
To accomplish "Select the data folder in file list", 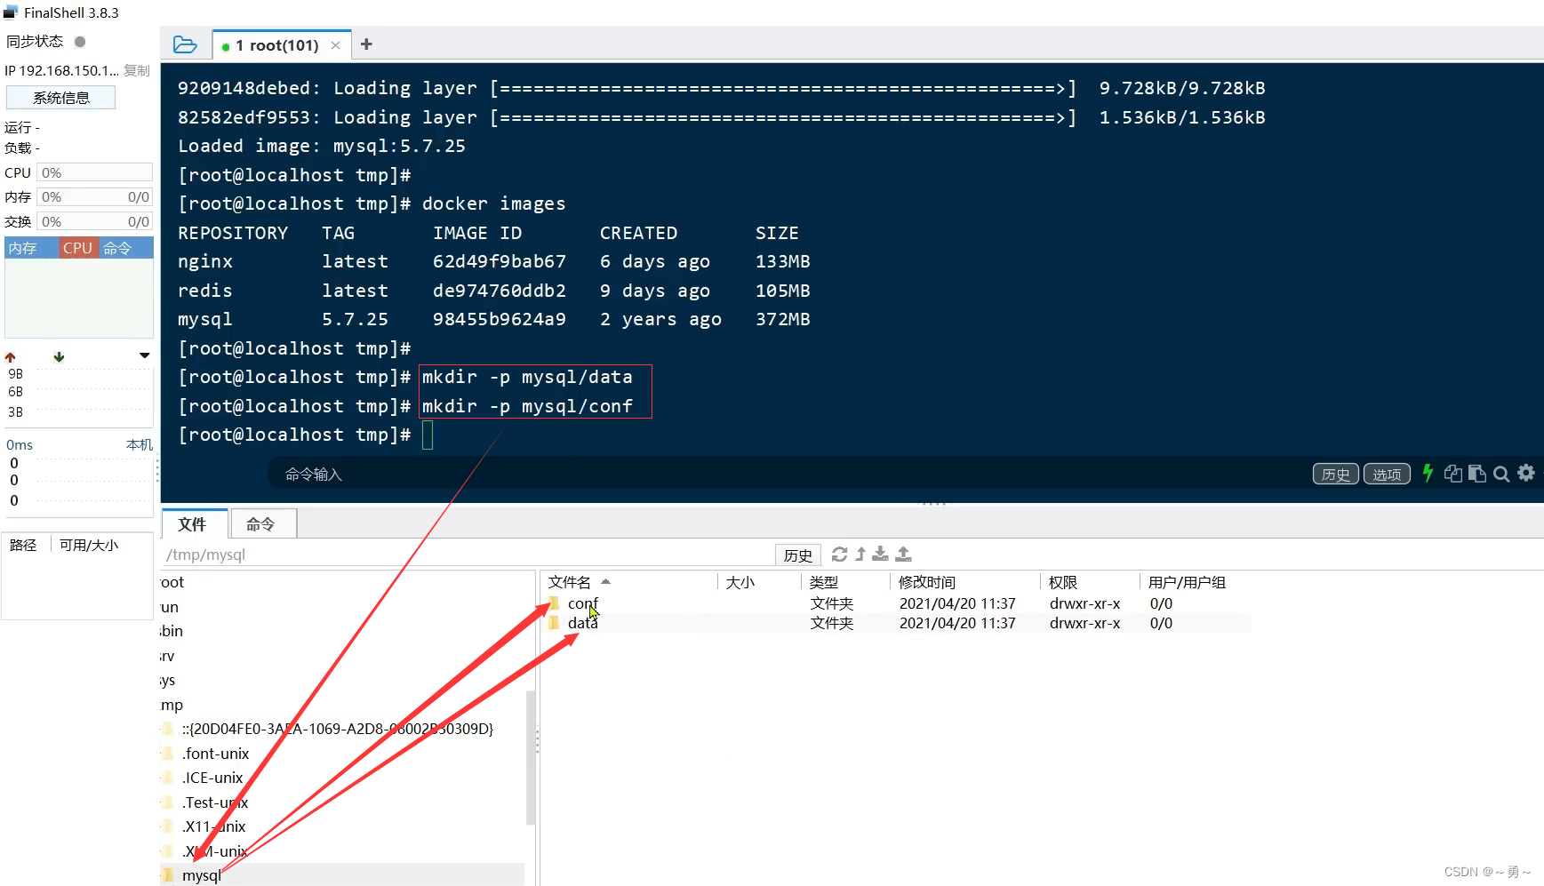I will 583,623.
